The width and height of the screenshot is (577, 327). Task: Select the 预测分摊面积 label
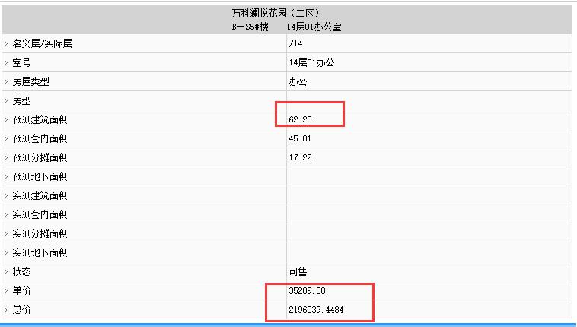tap(40, 158)
